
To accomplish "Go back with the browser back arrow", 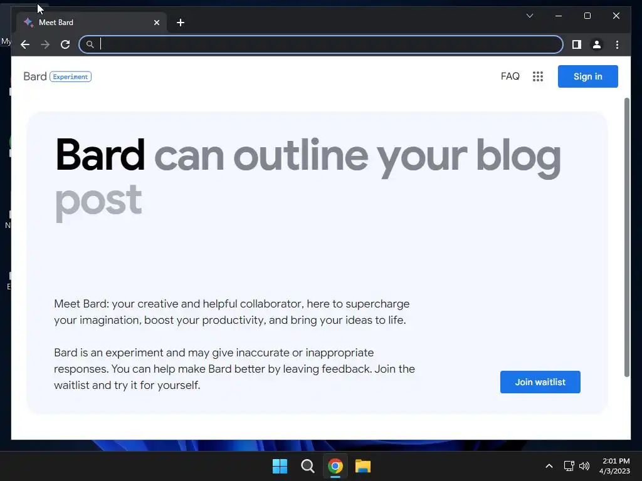I will click(25, 44).
